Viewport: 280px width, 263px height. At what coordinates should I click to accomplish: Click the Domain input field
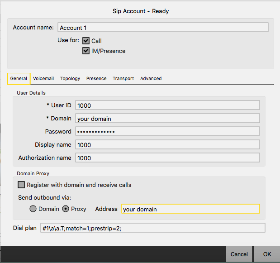click(x=167, y=119)
